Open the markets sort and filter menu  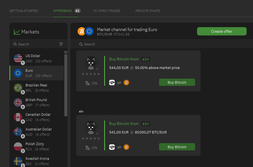[x=61, y=44]
